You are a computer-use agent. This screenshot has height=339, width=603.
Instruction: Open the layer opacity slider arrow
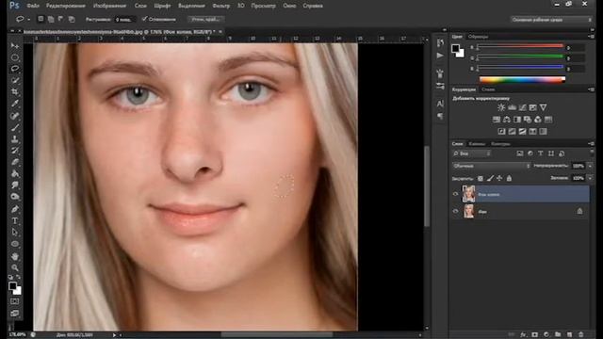pos(590,166)
